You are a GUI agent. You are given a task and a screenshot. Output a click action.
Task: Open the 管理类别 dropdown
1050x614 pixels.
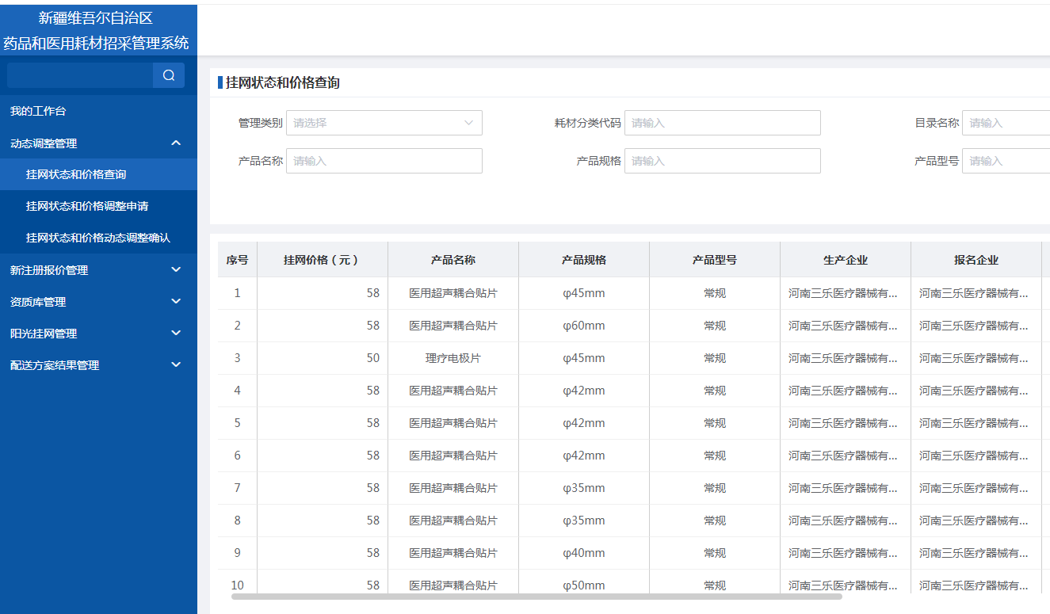[384, 123]
